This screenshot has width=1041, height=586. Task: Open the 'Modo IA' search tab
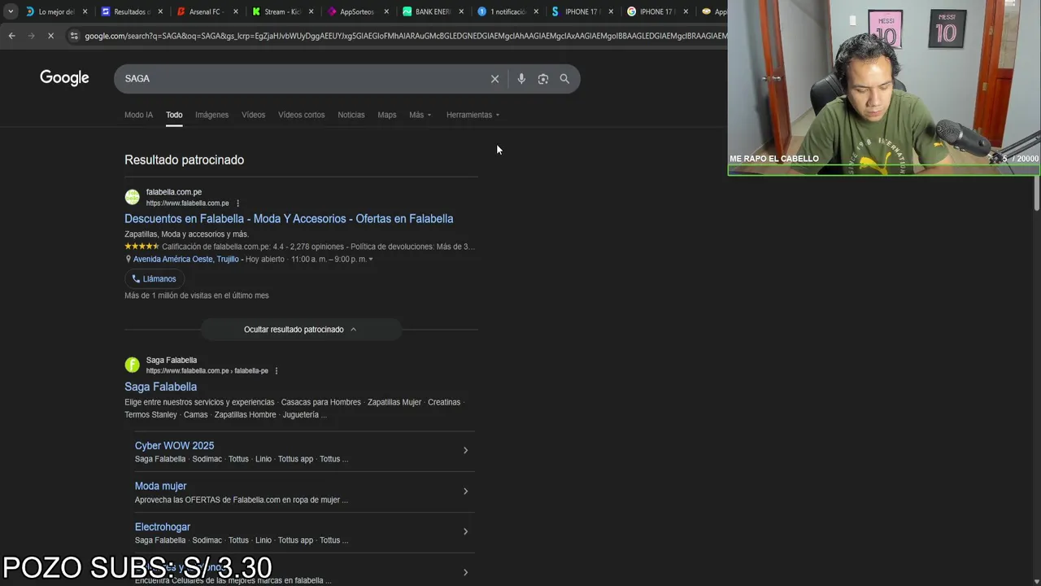[138, 115]
